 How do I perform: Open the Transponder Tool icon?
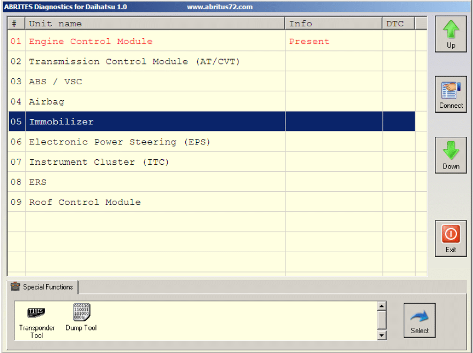(36, 313)
